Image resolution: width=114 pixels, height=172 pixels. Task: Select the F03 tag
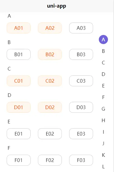(x=81, y=160)
